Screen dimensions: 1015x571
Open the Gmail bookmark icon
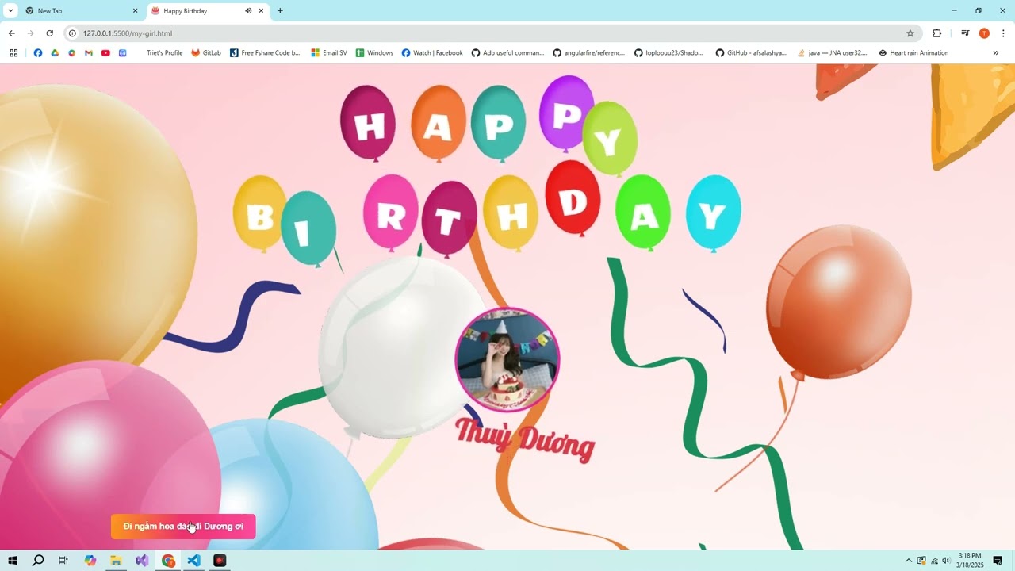click(x=89, y=53)
